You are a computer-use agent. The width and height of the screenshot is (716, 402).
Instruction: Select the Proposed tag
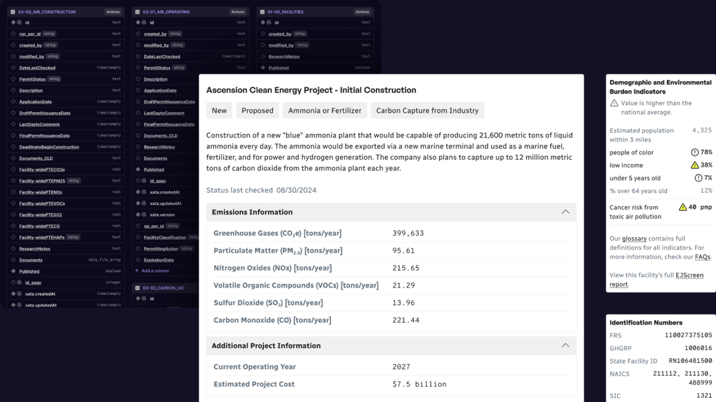pyautogui.click(x=257, y=110)
